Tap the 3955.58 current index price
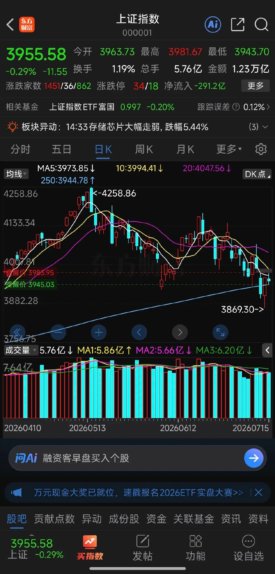Screen dimensions: 275x574 point(36,54)
